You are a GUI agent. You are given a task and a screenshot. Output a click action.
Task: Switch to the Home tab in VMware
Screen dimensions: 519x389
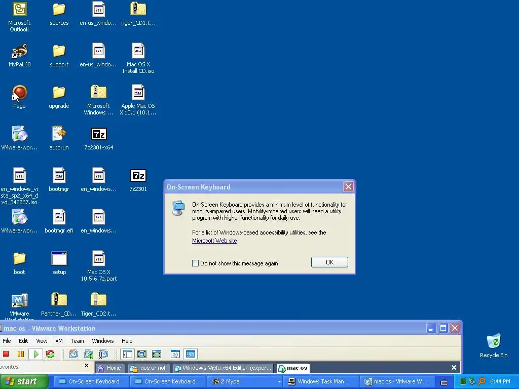110,368
